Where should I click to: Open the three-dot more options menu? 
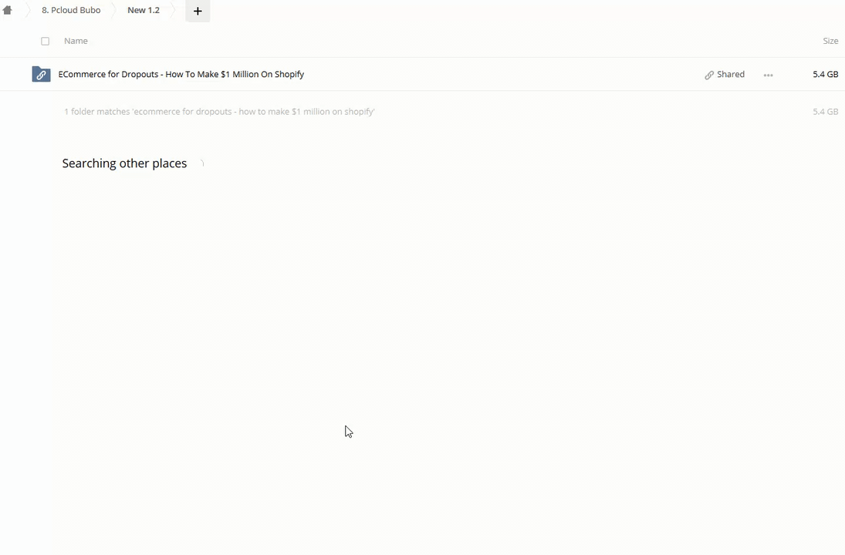pos(768,75)
